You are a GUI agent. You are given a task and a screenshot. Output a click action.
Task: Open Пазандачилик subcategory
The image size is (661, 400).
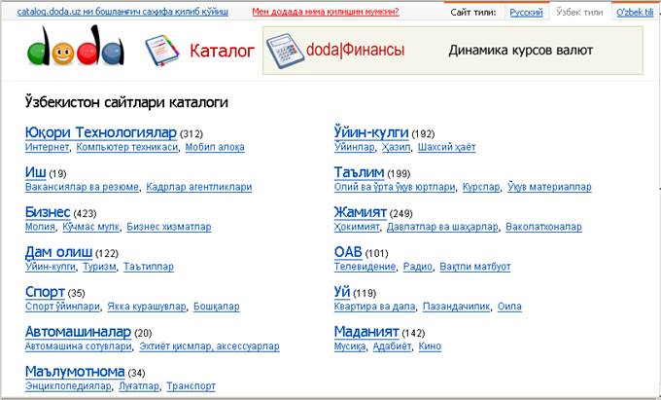tap(456, 307)
